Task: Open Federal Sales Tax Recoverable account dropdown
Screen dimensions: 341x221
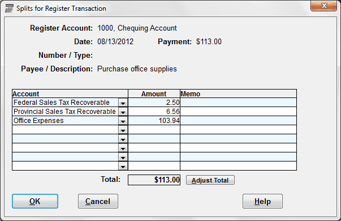Action: click(x=123, y=103)
